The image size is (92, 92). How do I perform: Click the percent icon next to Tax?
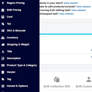click(3, 24)
